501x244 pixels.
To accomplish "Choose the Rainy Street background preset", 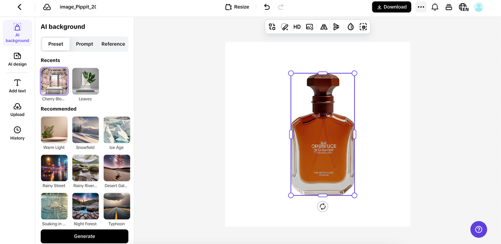I will [x=54, y=168].
